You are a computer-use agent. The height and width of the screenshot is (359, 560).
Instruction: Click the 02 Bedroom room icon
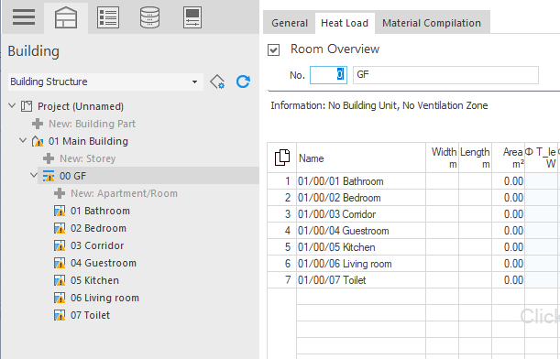pos(60,228)
